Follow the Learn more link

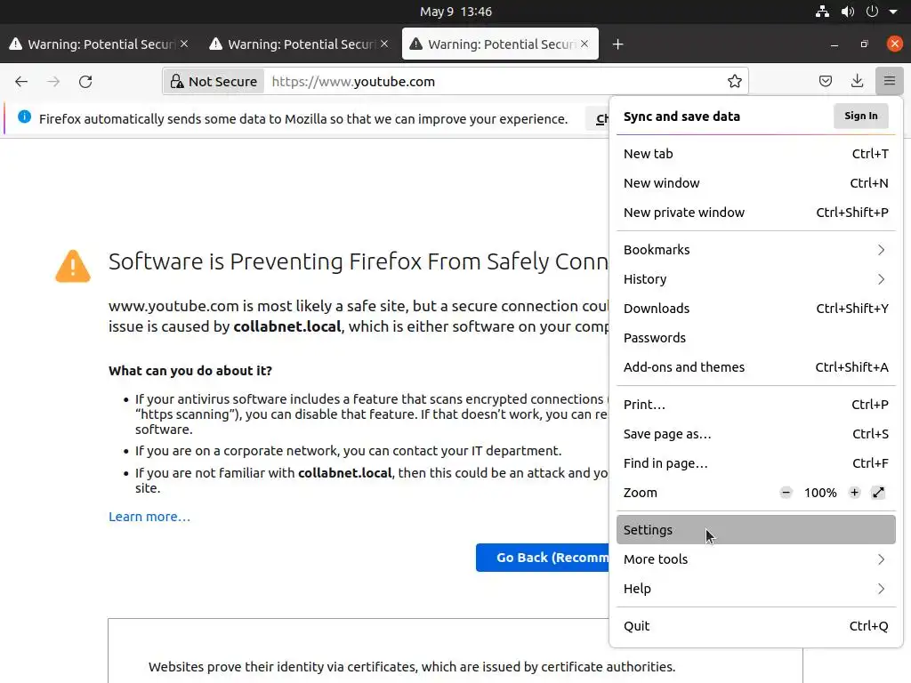point(149,517)
